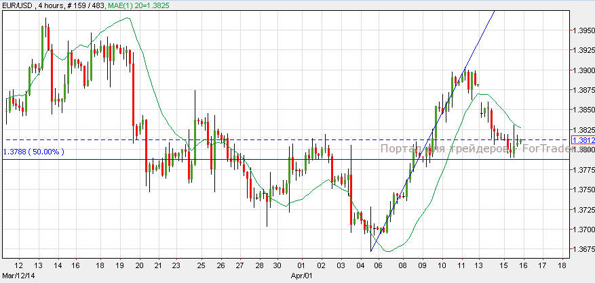Screen dimensions: 595x283
Task: Select the black horizontal 50% level line
Action: pyautogui.click(x=204, y=160)
